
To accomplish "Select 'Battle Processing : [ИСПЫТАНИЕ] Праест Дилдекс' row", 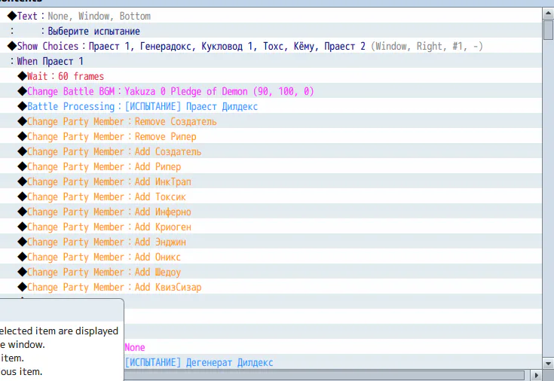I will [x=271, y=106].
